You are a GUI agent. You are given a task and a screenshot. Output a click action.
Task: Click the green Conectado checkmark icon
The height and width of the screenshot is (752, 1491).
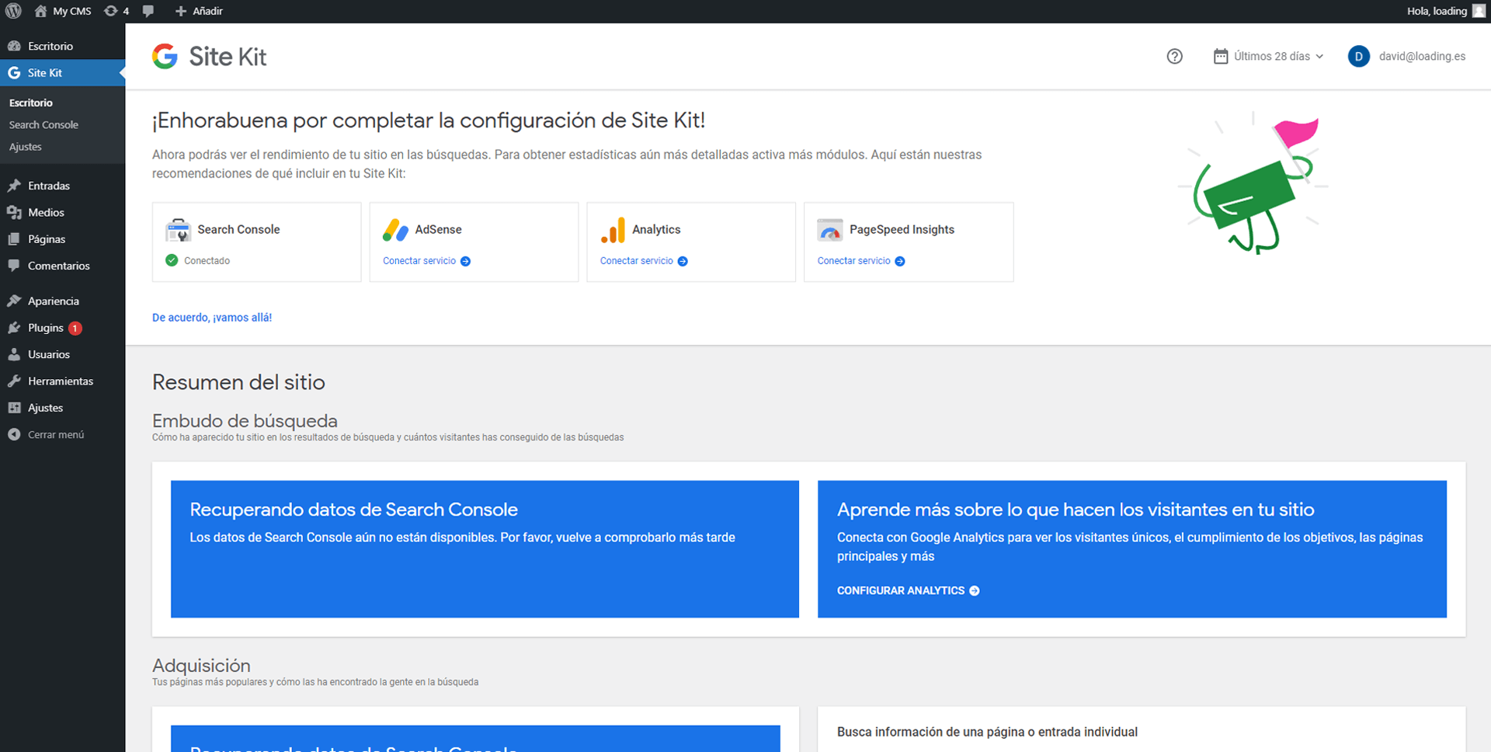pos(172,260)
